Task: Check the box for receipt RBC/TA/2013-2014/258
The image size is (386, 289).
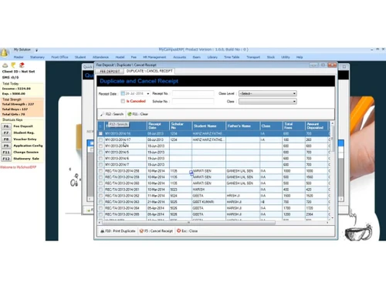Action: 100,171
